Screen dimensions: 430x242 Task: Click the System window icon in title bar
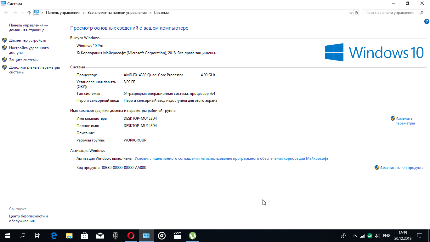point(3,3)
